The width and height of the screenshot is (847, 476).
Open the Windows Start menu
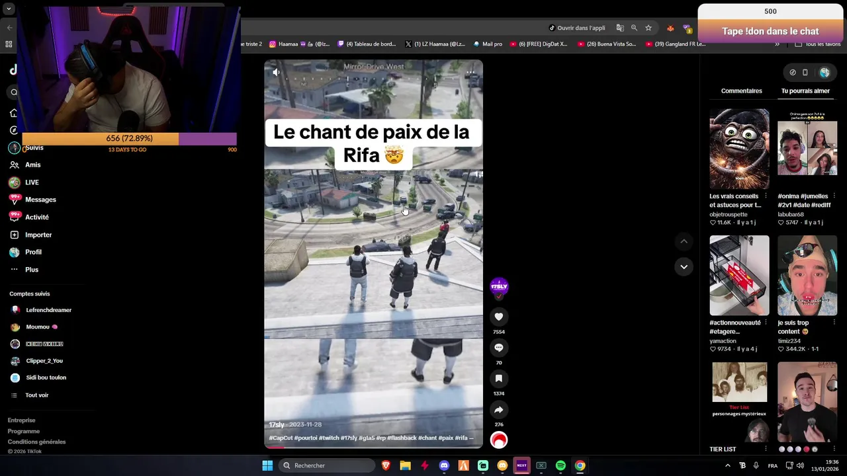click(267, 465)
